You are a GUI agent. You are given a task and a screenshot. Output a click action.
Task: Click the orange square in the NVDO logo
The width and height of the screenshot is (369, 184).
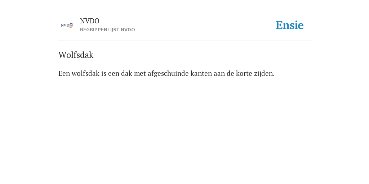pos(71,26)
